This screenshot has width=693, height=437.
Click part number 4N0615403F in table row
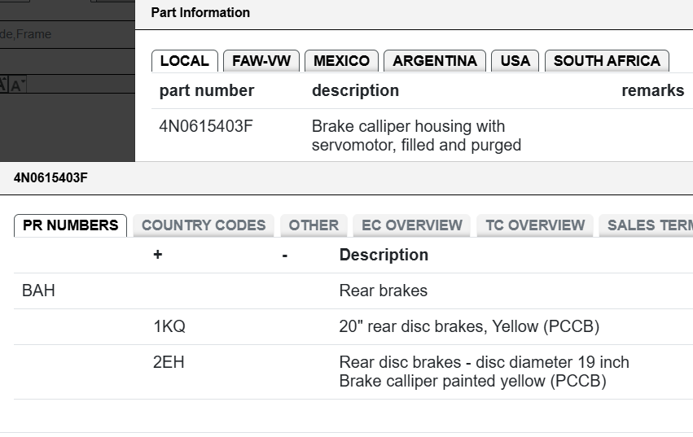point(206,126)
